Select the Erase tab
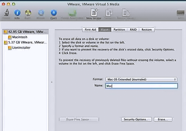Viewport: 186px width, 131px height. point(105,30)
